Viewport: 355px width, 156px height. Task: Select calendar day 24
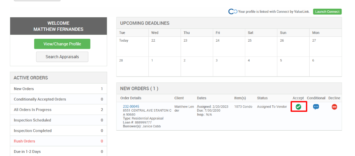[x=229, y=46]
